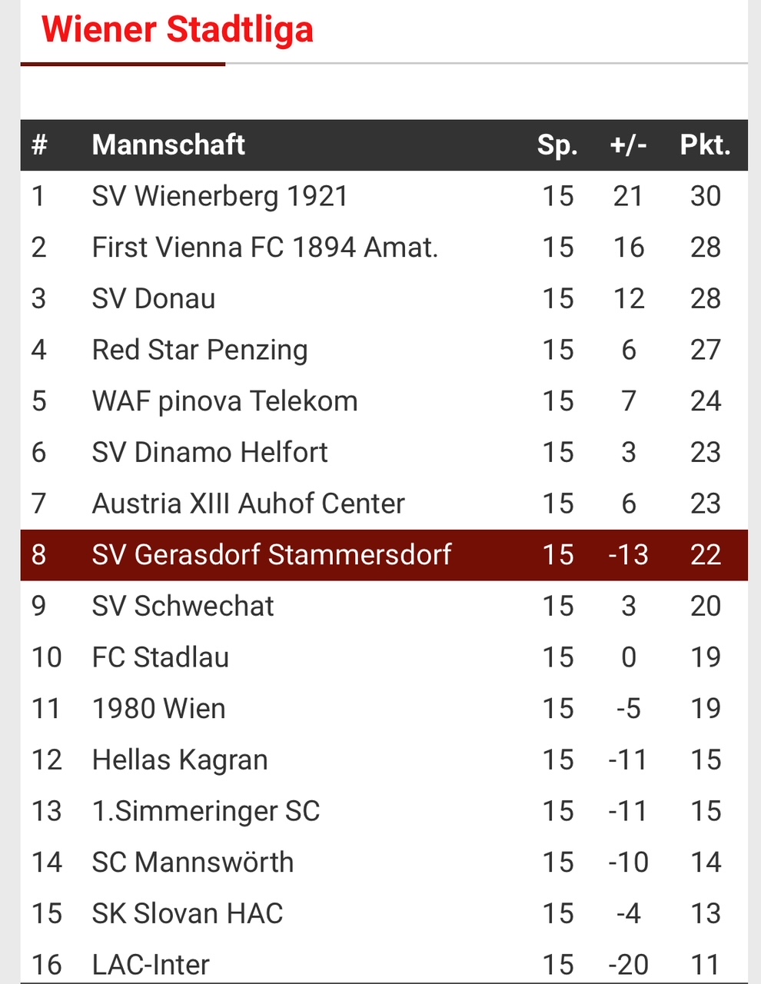Click the +/- goal difference header
This screenshot has width=761, height=984.
[628, 145]
